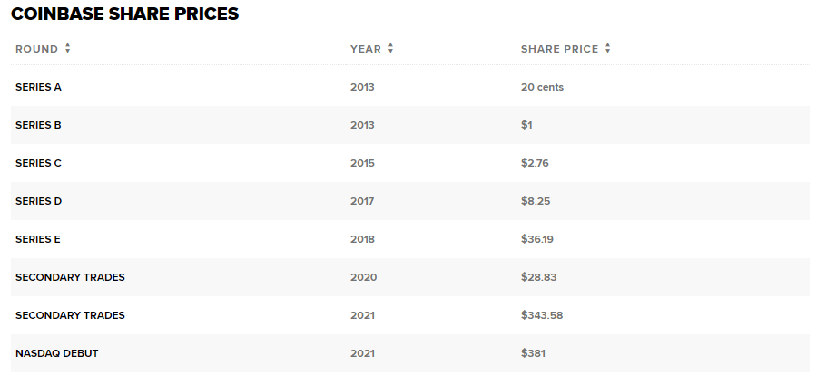Screen dimensions: 826x385
Task: Select the Series E row label
Action: pos(38,239)
